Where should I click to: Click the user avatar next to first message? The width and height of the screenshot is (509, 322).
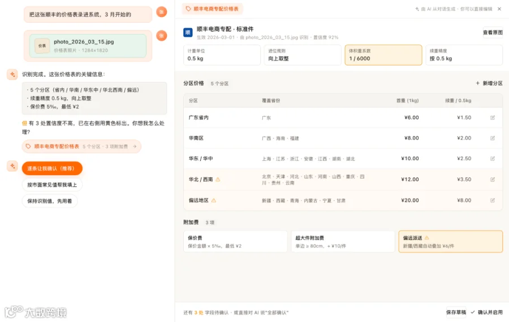162,12
